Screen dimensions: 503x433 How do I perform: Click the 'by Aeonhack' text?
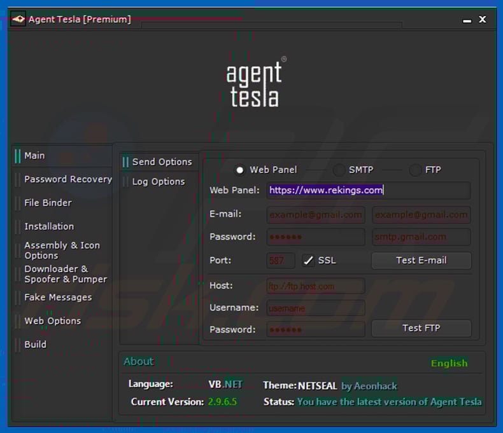(x=369, y=386)
